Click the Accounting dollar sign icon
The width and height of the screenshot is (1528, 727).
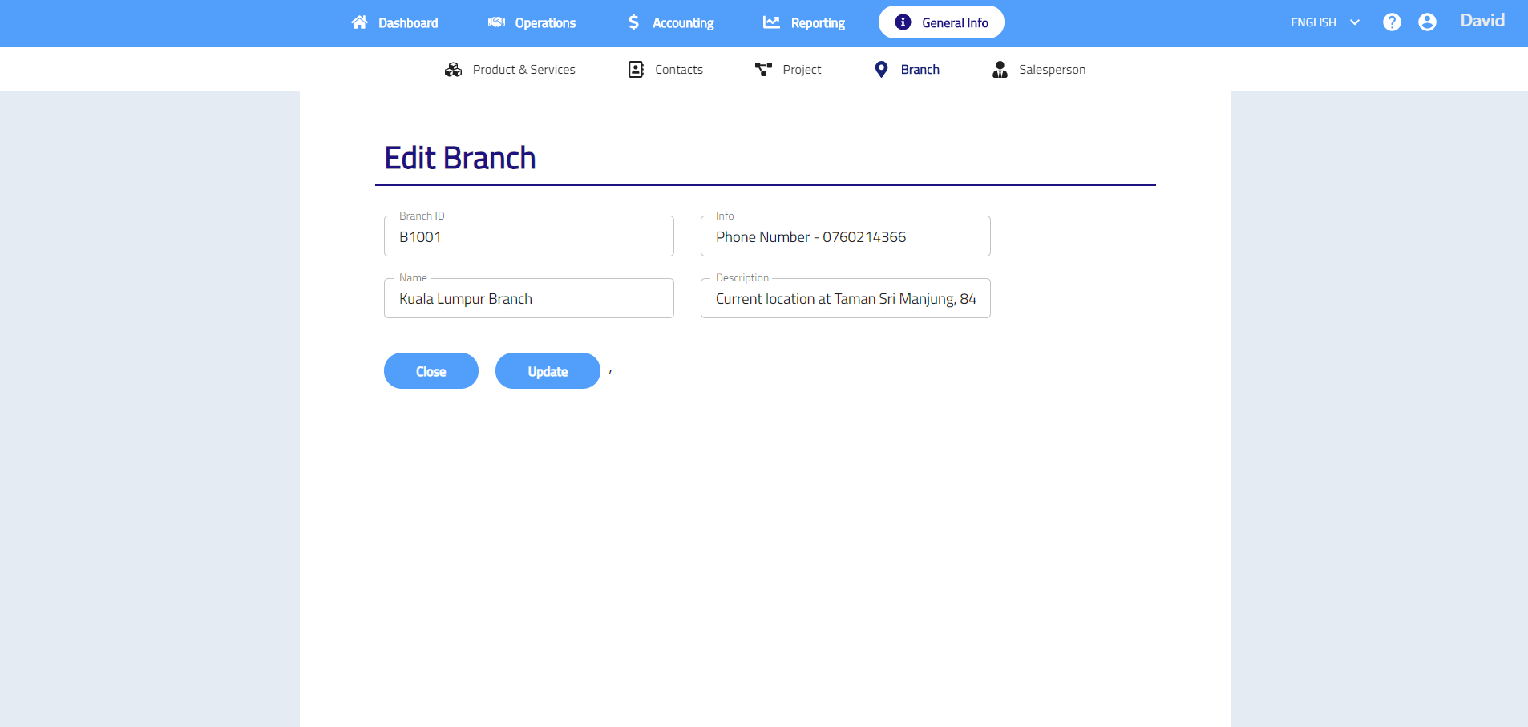tap(633, 22)
